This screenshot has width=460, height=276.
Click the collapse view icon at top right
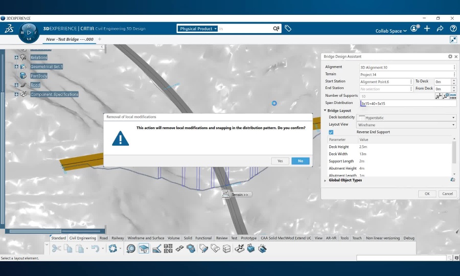point(453,39)
